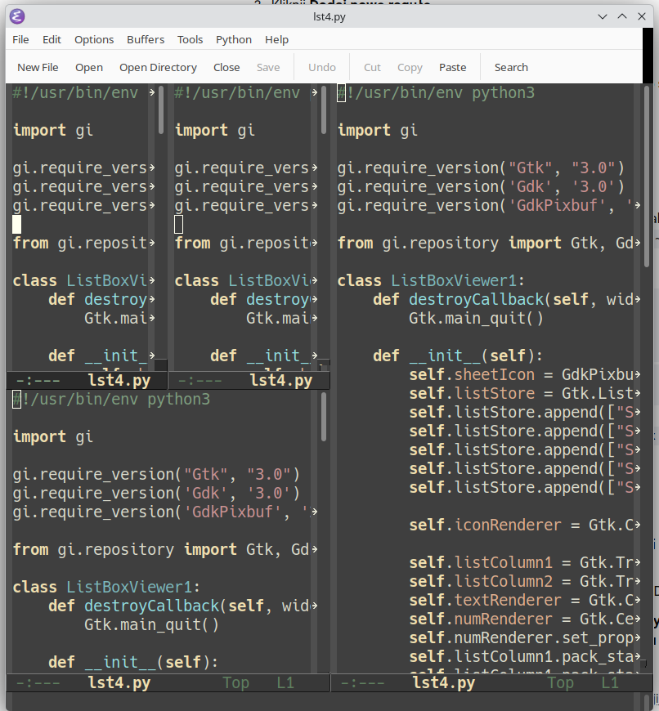Click the window title 'lst4.py'
The image size is (659, 711).
coord(329,17)
